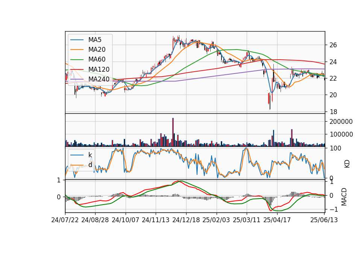Click the KD axis value 100
Viewport: 361px width, 259px height.
pos(335,148)
